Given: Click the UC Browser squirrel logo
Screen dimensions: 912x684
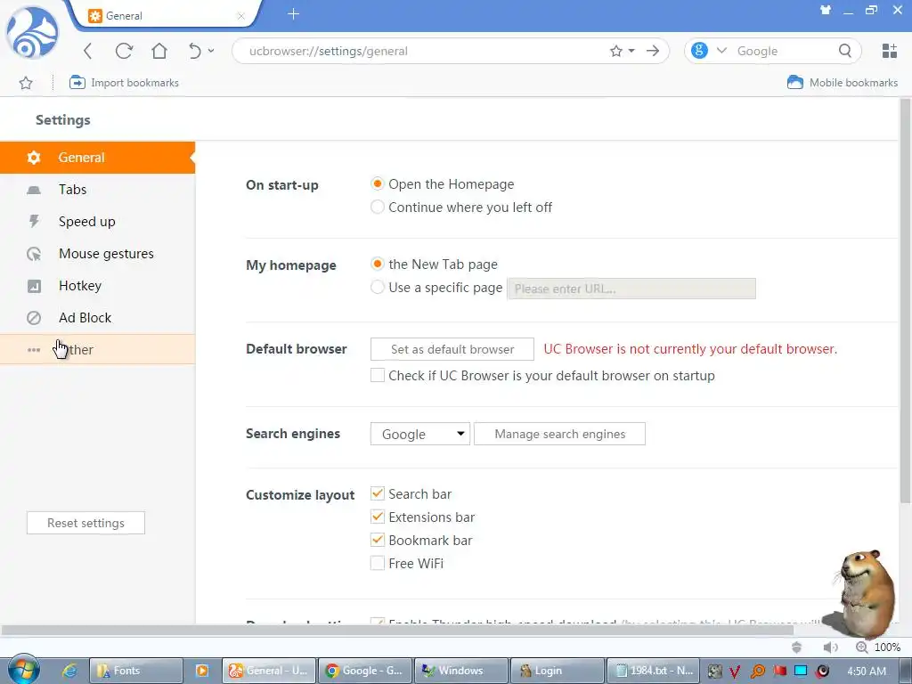Looking at the screenshot, I should (33, 32).
